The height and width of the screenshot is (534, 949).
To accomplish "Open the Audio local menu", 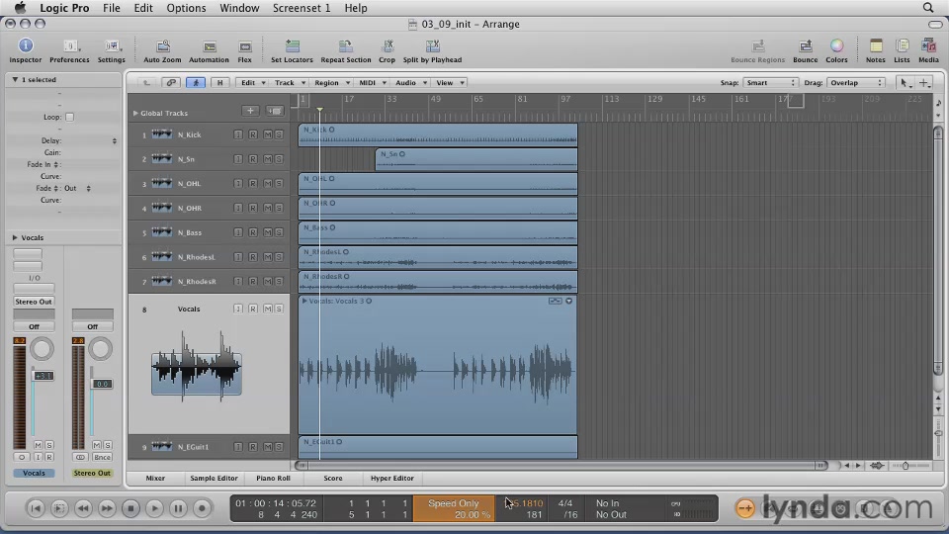I will coord(409,82).
